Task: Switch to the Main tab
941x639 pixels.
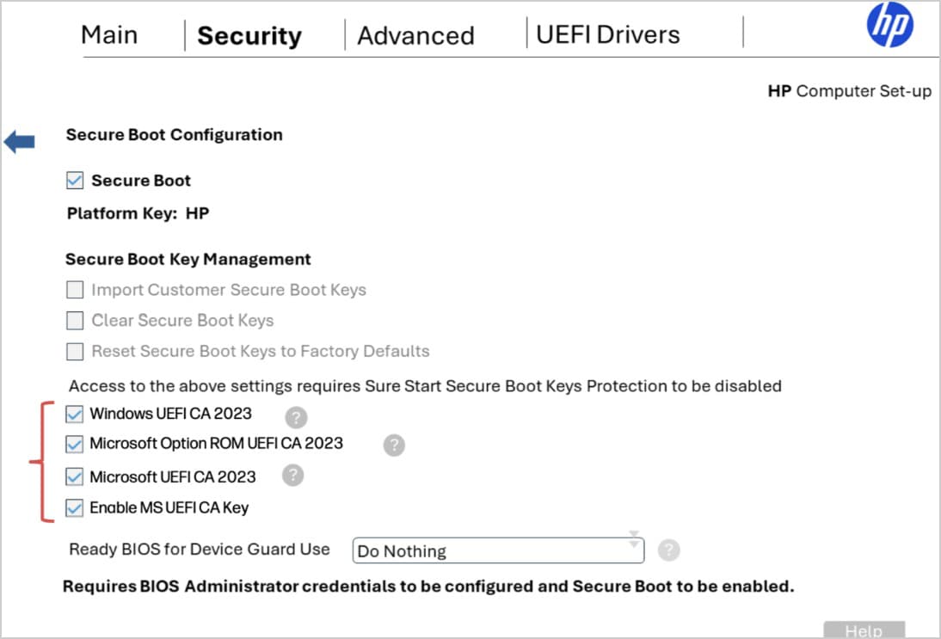Action: (x=109, y=34)
